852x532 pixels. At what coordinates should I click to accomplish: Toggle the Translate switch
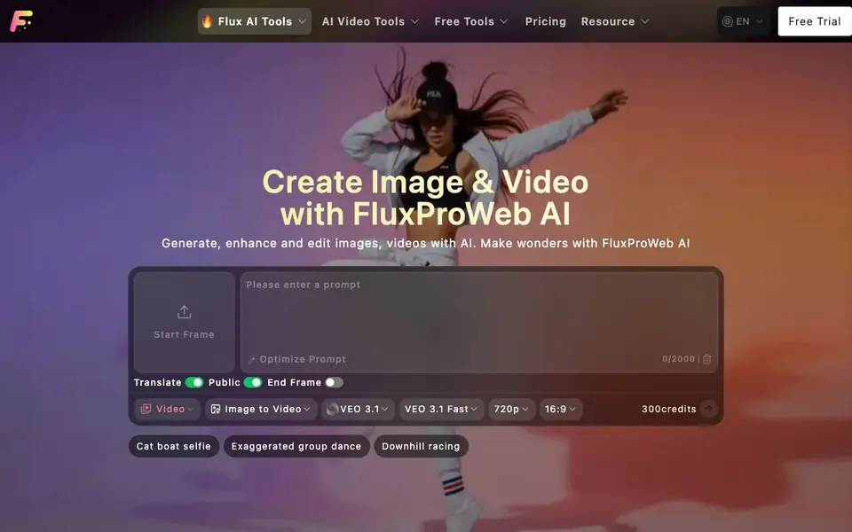(x=194, y=382)
